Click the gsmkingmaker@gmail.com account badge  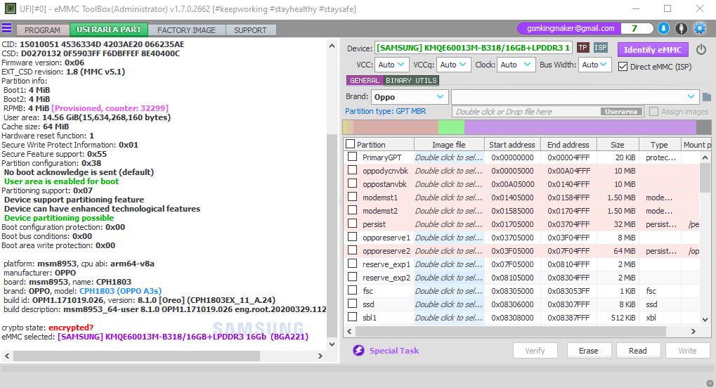click(x=571, y=28)
